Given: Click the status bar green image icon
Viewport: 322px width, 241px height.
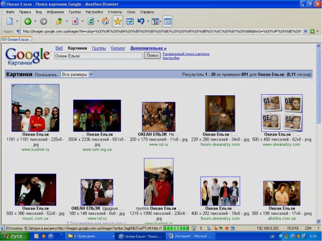Looking at the screenshot, I should tap(221, 228).
